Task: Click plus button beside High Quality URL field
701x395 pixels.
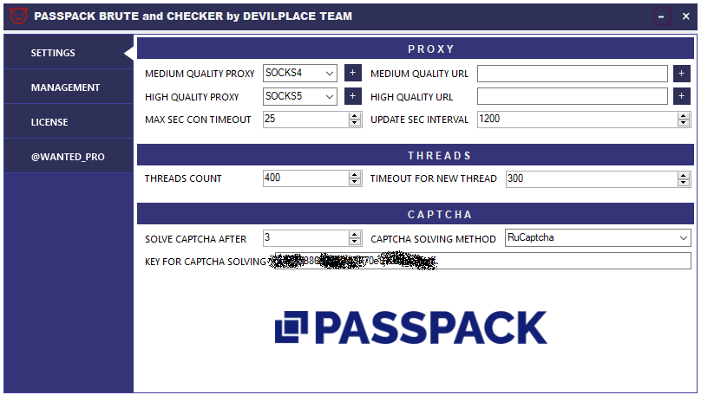Action: [681, 96]
